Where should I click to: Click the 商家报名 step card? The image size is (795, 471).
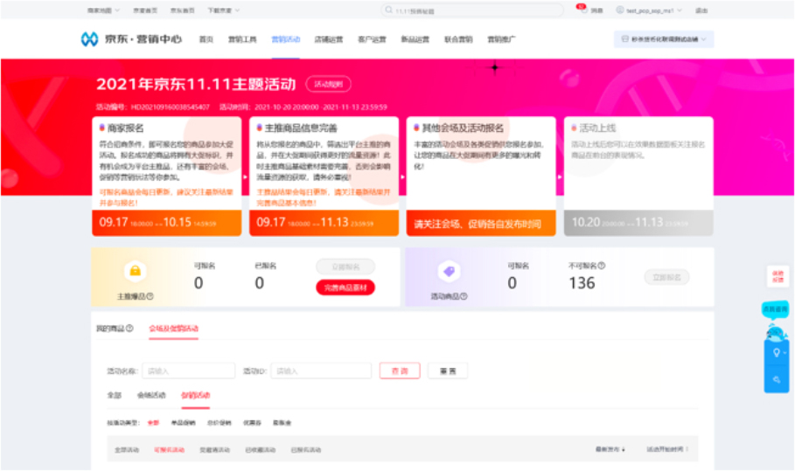tap(167, 177)
